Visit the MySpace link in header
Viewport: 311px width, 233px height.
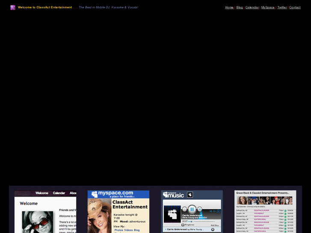pos(268,7)
